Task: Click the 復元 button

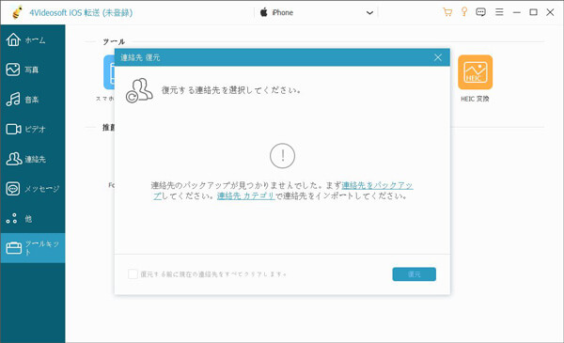Action: pos(414,274)
